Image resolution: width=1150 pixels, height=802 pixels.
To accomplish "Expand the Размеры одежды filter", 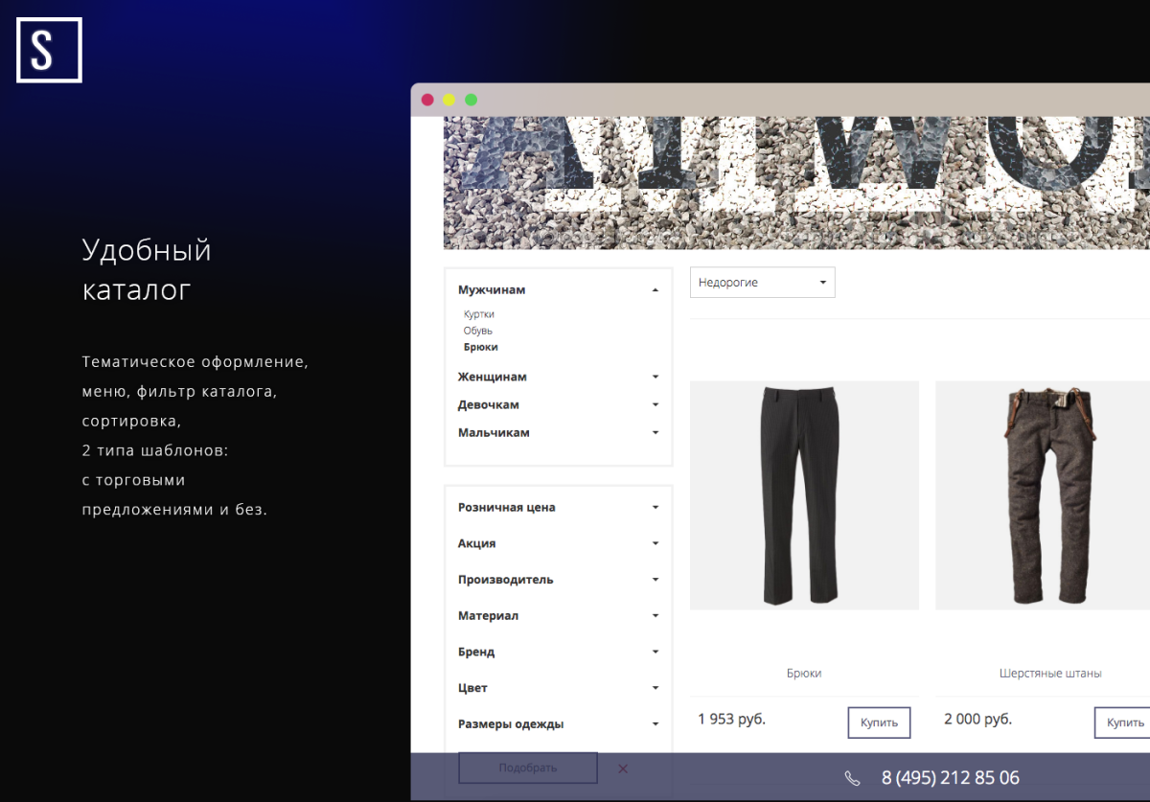I will pos(655,724).
